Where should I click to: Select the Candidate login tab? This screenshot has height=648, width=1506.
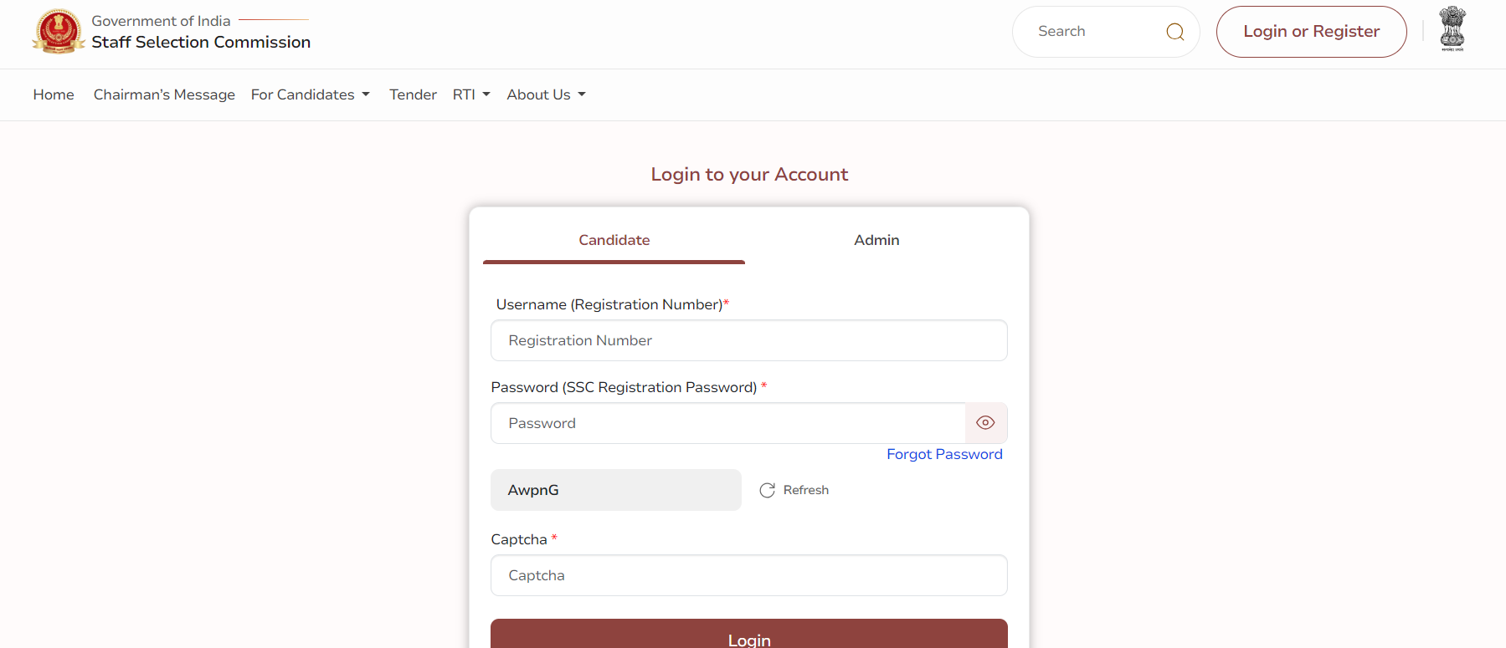point(614,240)
